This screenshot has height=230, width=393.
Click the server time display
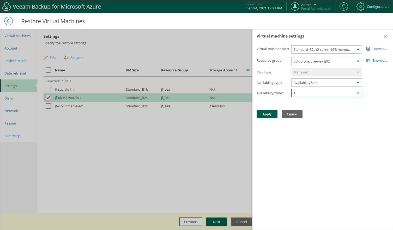pos(264,6)
